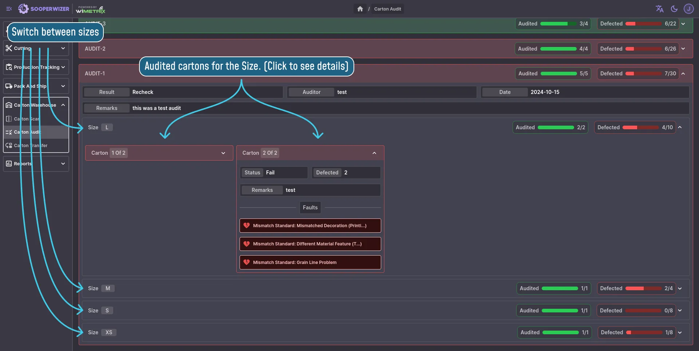Open the user profile avatar
The width and height of the screenshot is (699, 351).
(688, 9)
